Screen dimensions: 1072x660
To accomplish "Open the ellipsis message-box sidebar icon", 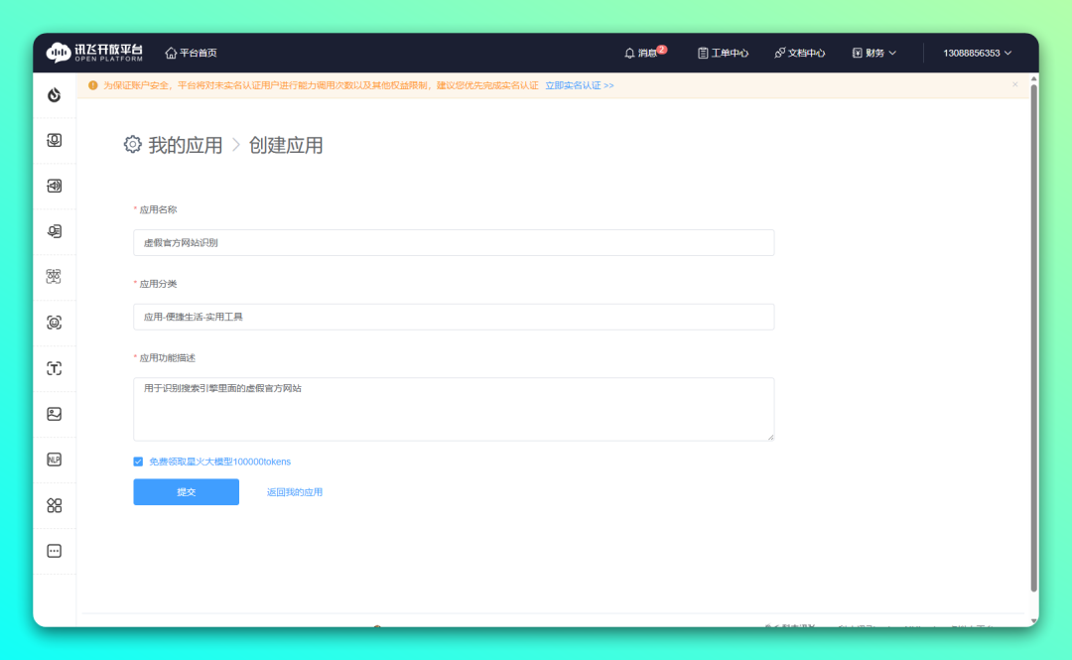I will click(54, 551).
